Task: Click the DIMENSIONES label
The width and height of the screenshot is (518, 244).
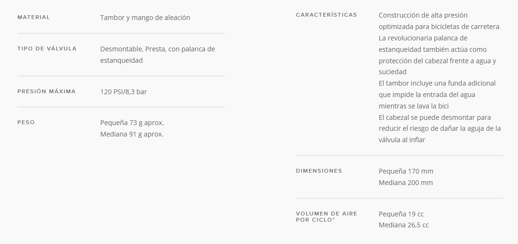Action: [x=319, y=171]
